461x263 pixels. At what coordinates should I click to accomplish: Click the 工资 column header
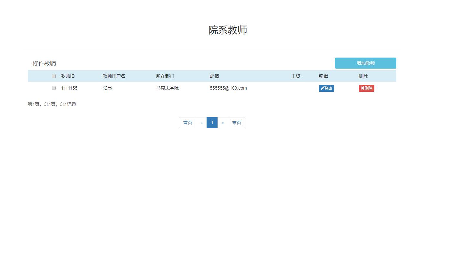[296, 76]
